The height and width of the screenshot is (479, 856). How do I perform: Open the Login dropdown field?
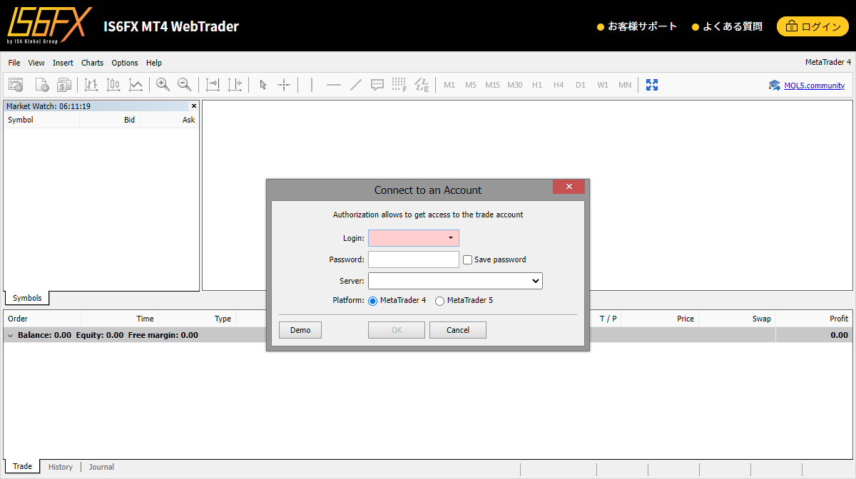(414, 238)
